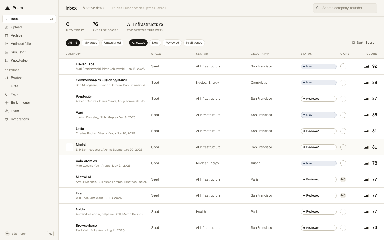The image size is (384, 240).
Task: Filter status by New
Action: tap(155, 43)
